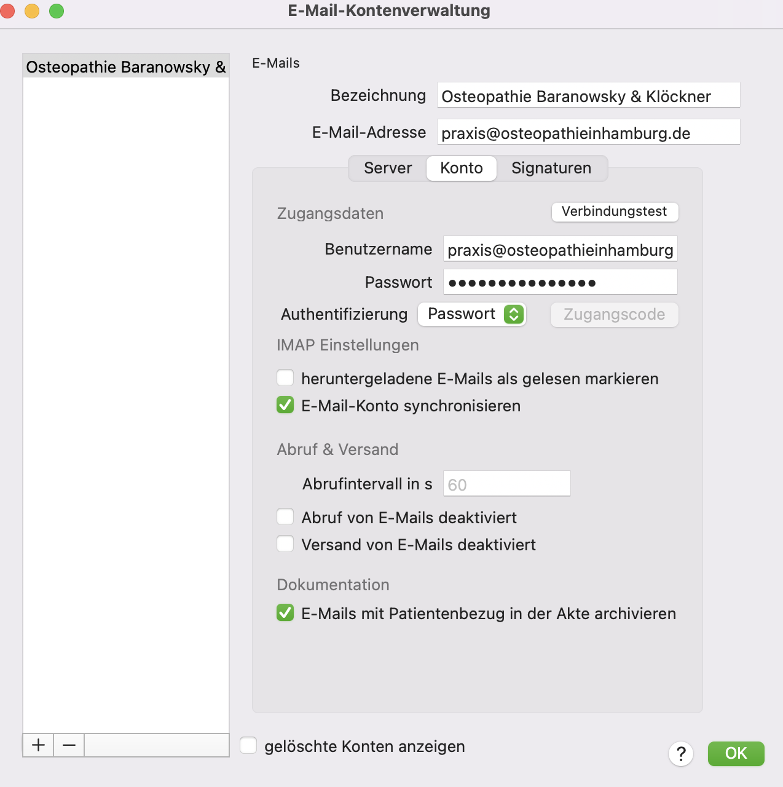Open help via question mark icon
The image size is (783, 787).
(681, 754)
